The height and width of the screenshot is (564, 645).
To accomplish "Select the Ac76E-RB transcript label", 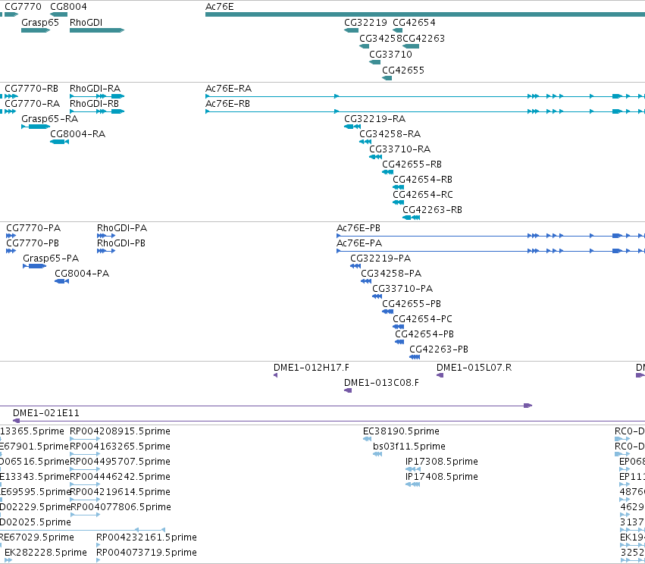I will pyautogui.click(x=227, y=104).
